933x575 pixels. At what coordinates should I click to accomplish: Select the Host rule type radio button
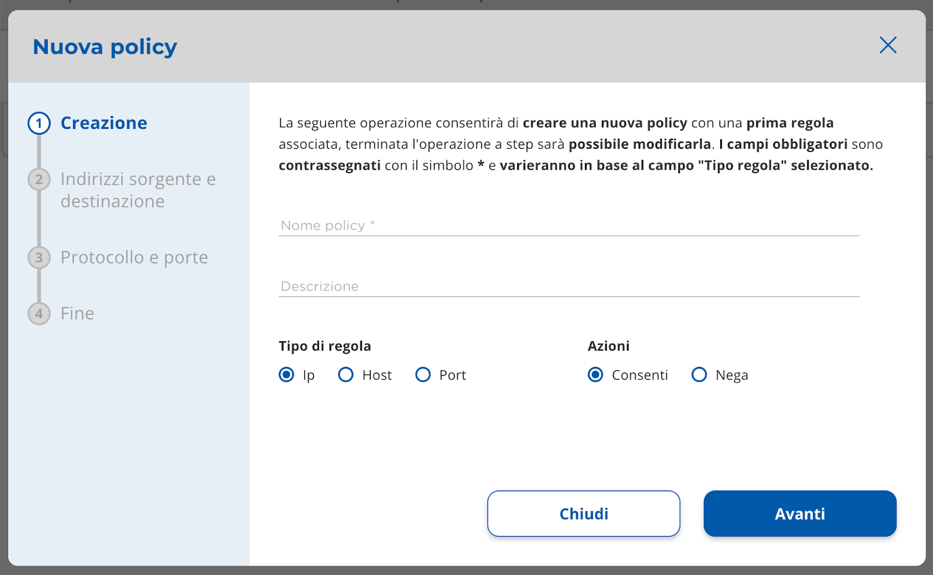[x=346, y=374]
